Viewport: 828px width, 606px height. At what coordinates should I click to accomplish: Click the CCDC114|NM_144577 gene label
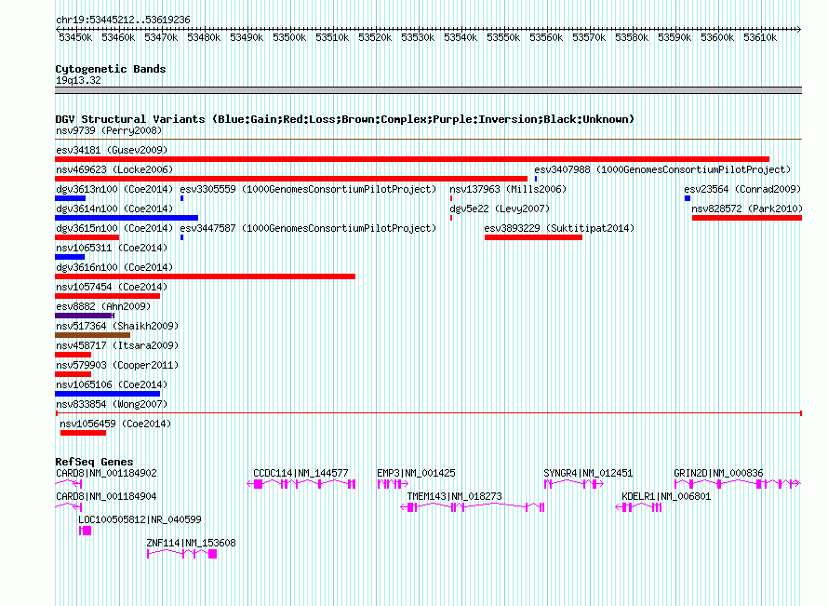pos(300,474)
